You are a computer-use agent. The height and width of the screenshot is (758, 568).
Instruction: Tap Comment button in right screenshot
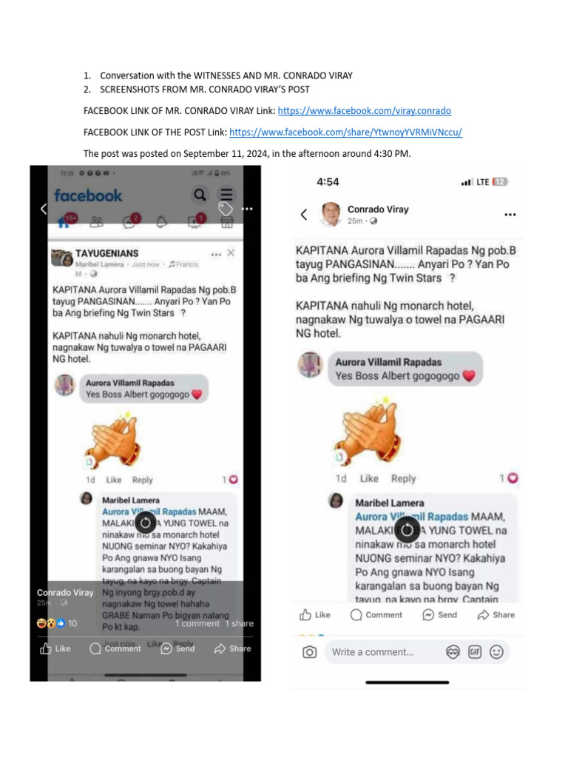coord(376,615)
